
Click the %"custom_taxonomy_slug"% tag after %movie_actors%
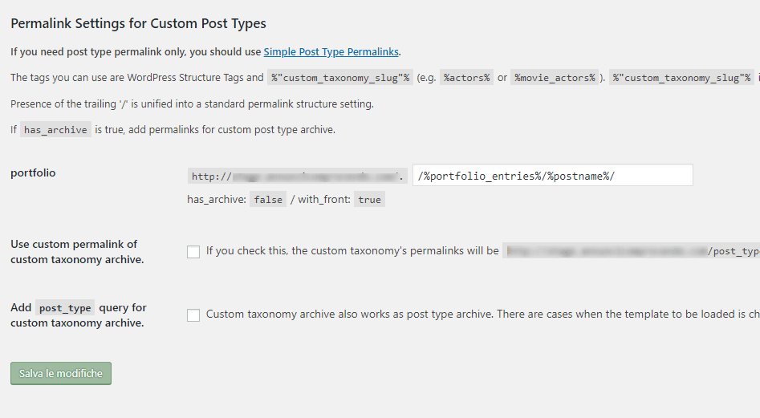click(x=681, y=78)
